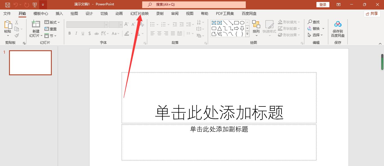Toggle center paragraph alignment
384x166 pixels.
159,33
